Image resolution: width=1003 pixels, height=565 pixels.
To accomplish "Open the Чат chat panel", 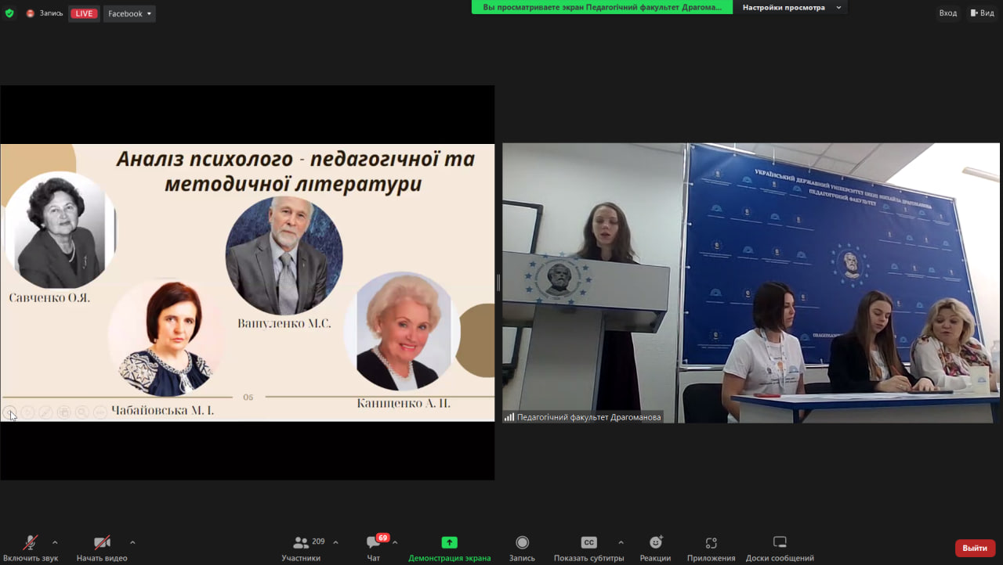I will pos(374,547).
